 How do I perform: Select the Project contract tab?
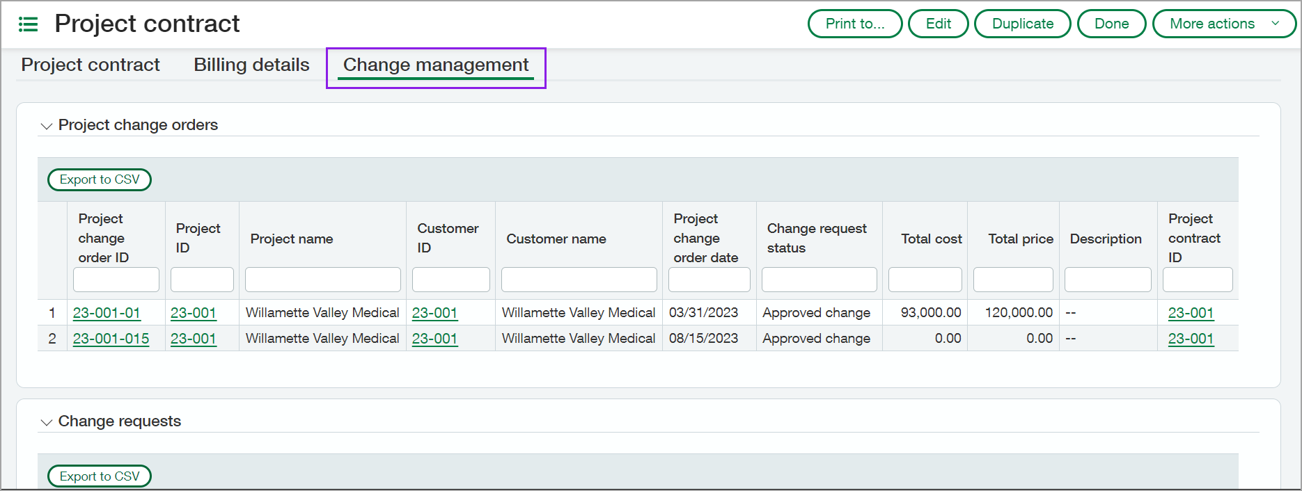91,65
